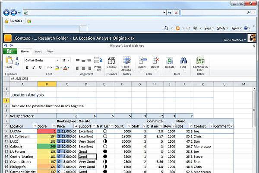This screenshot has height=173, width=259.
Task: Open the Comment column filter dropdown
Action: point(231,126)
